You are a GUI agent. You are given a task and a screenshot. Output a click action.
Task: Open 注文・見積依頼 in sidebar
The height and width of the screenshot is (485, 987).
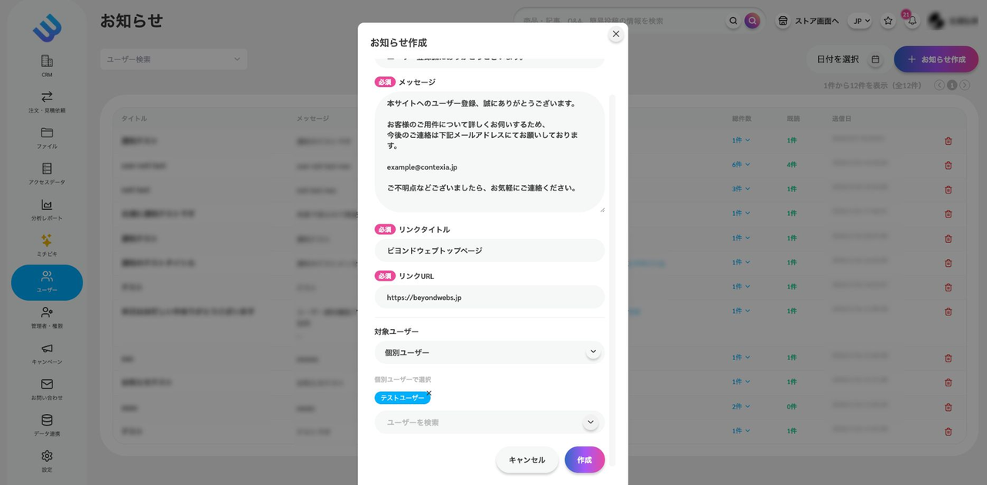pyautogui.click(x=47, y=97)
